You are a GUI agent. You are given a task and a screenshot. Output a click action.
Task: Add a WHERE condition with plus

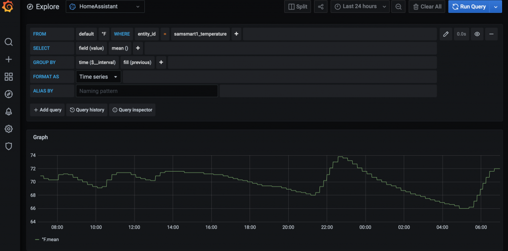point(236,34)
